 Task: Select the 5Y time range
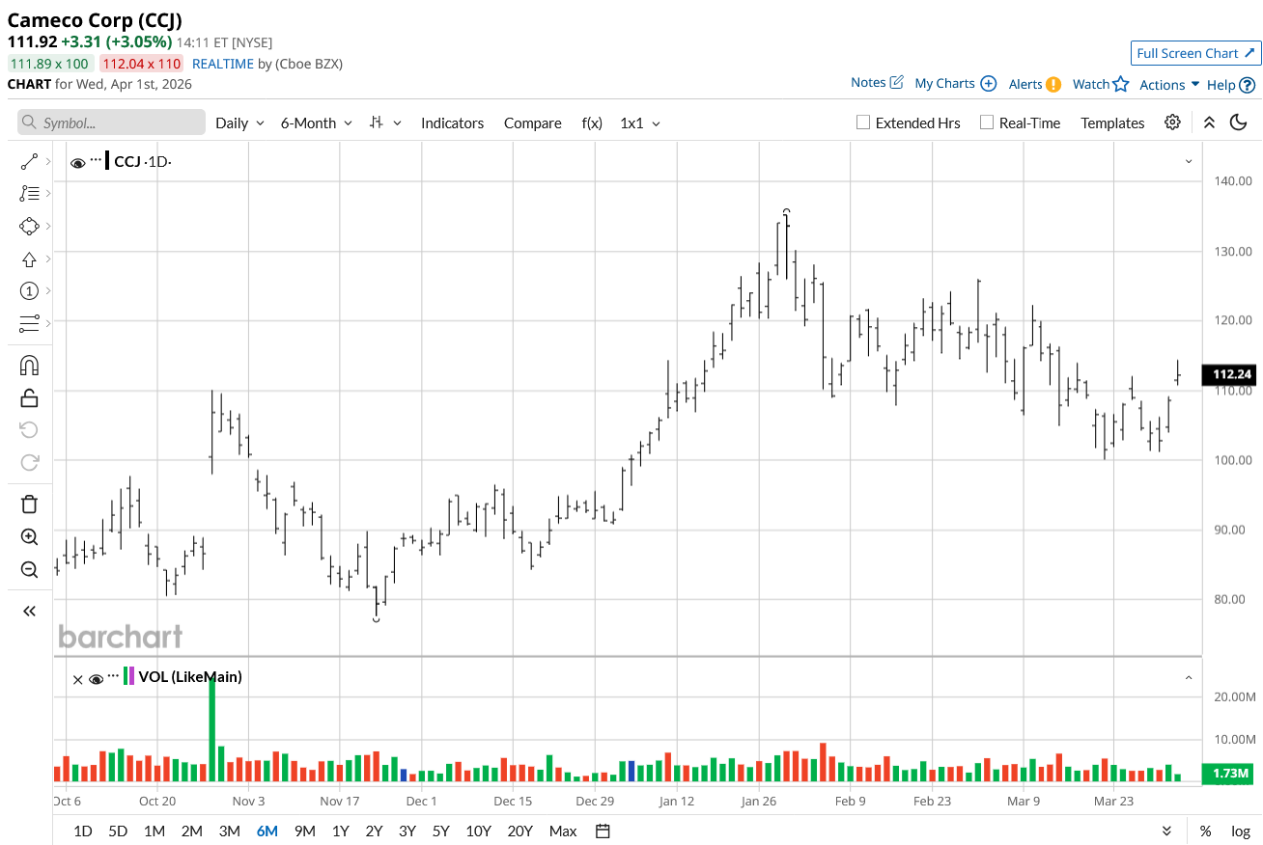coord(441,831)
